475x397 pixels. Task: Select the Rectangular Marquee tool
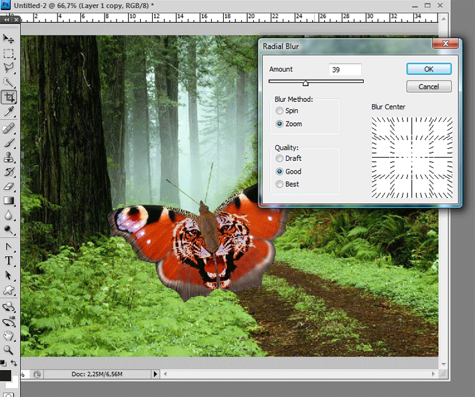click(9, 54)
